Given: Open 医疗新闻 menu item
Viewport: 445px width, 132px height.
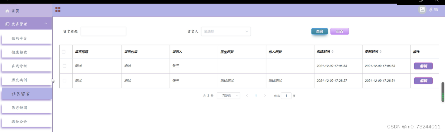Looking at the screenshot, I should [x=27, y=108].
